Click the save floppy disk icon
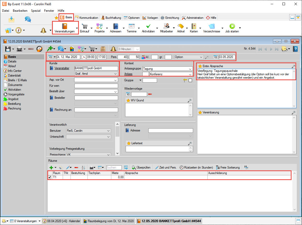Viewport: 302px width, 225px height. pyautogui.click(x=8, y=49)
